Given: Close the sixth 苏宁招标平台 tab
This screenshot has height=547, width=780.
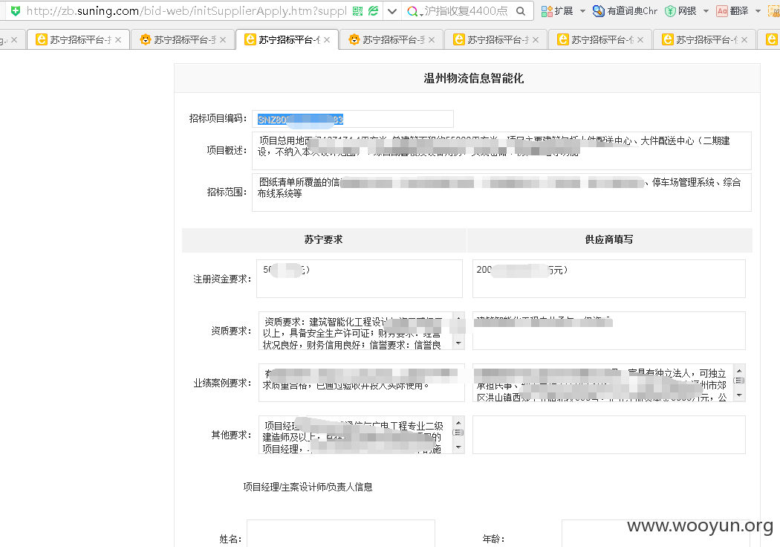Looking at the screenshot, I should 640,40.
